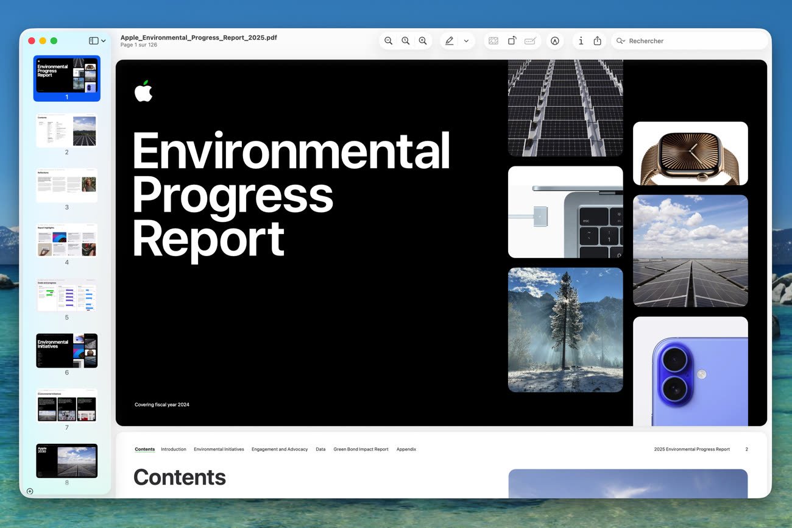Image resolution: width=792 pixels, height=528 pixels.
Task: Click the zoom in magnifier icon
Action: click(x=422, y=41)
